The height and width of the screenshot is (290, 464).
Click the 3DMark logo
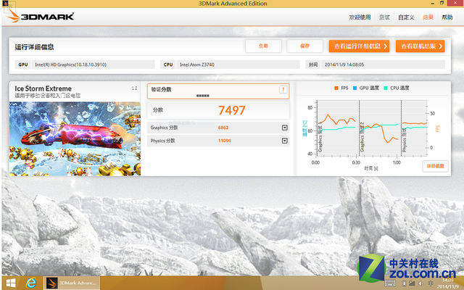(41, 16)
